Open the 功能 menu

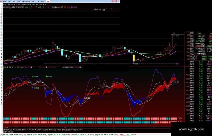(x=9, y=1)
